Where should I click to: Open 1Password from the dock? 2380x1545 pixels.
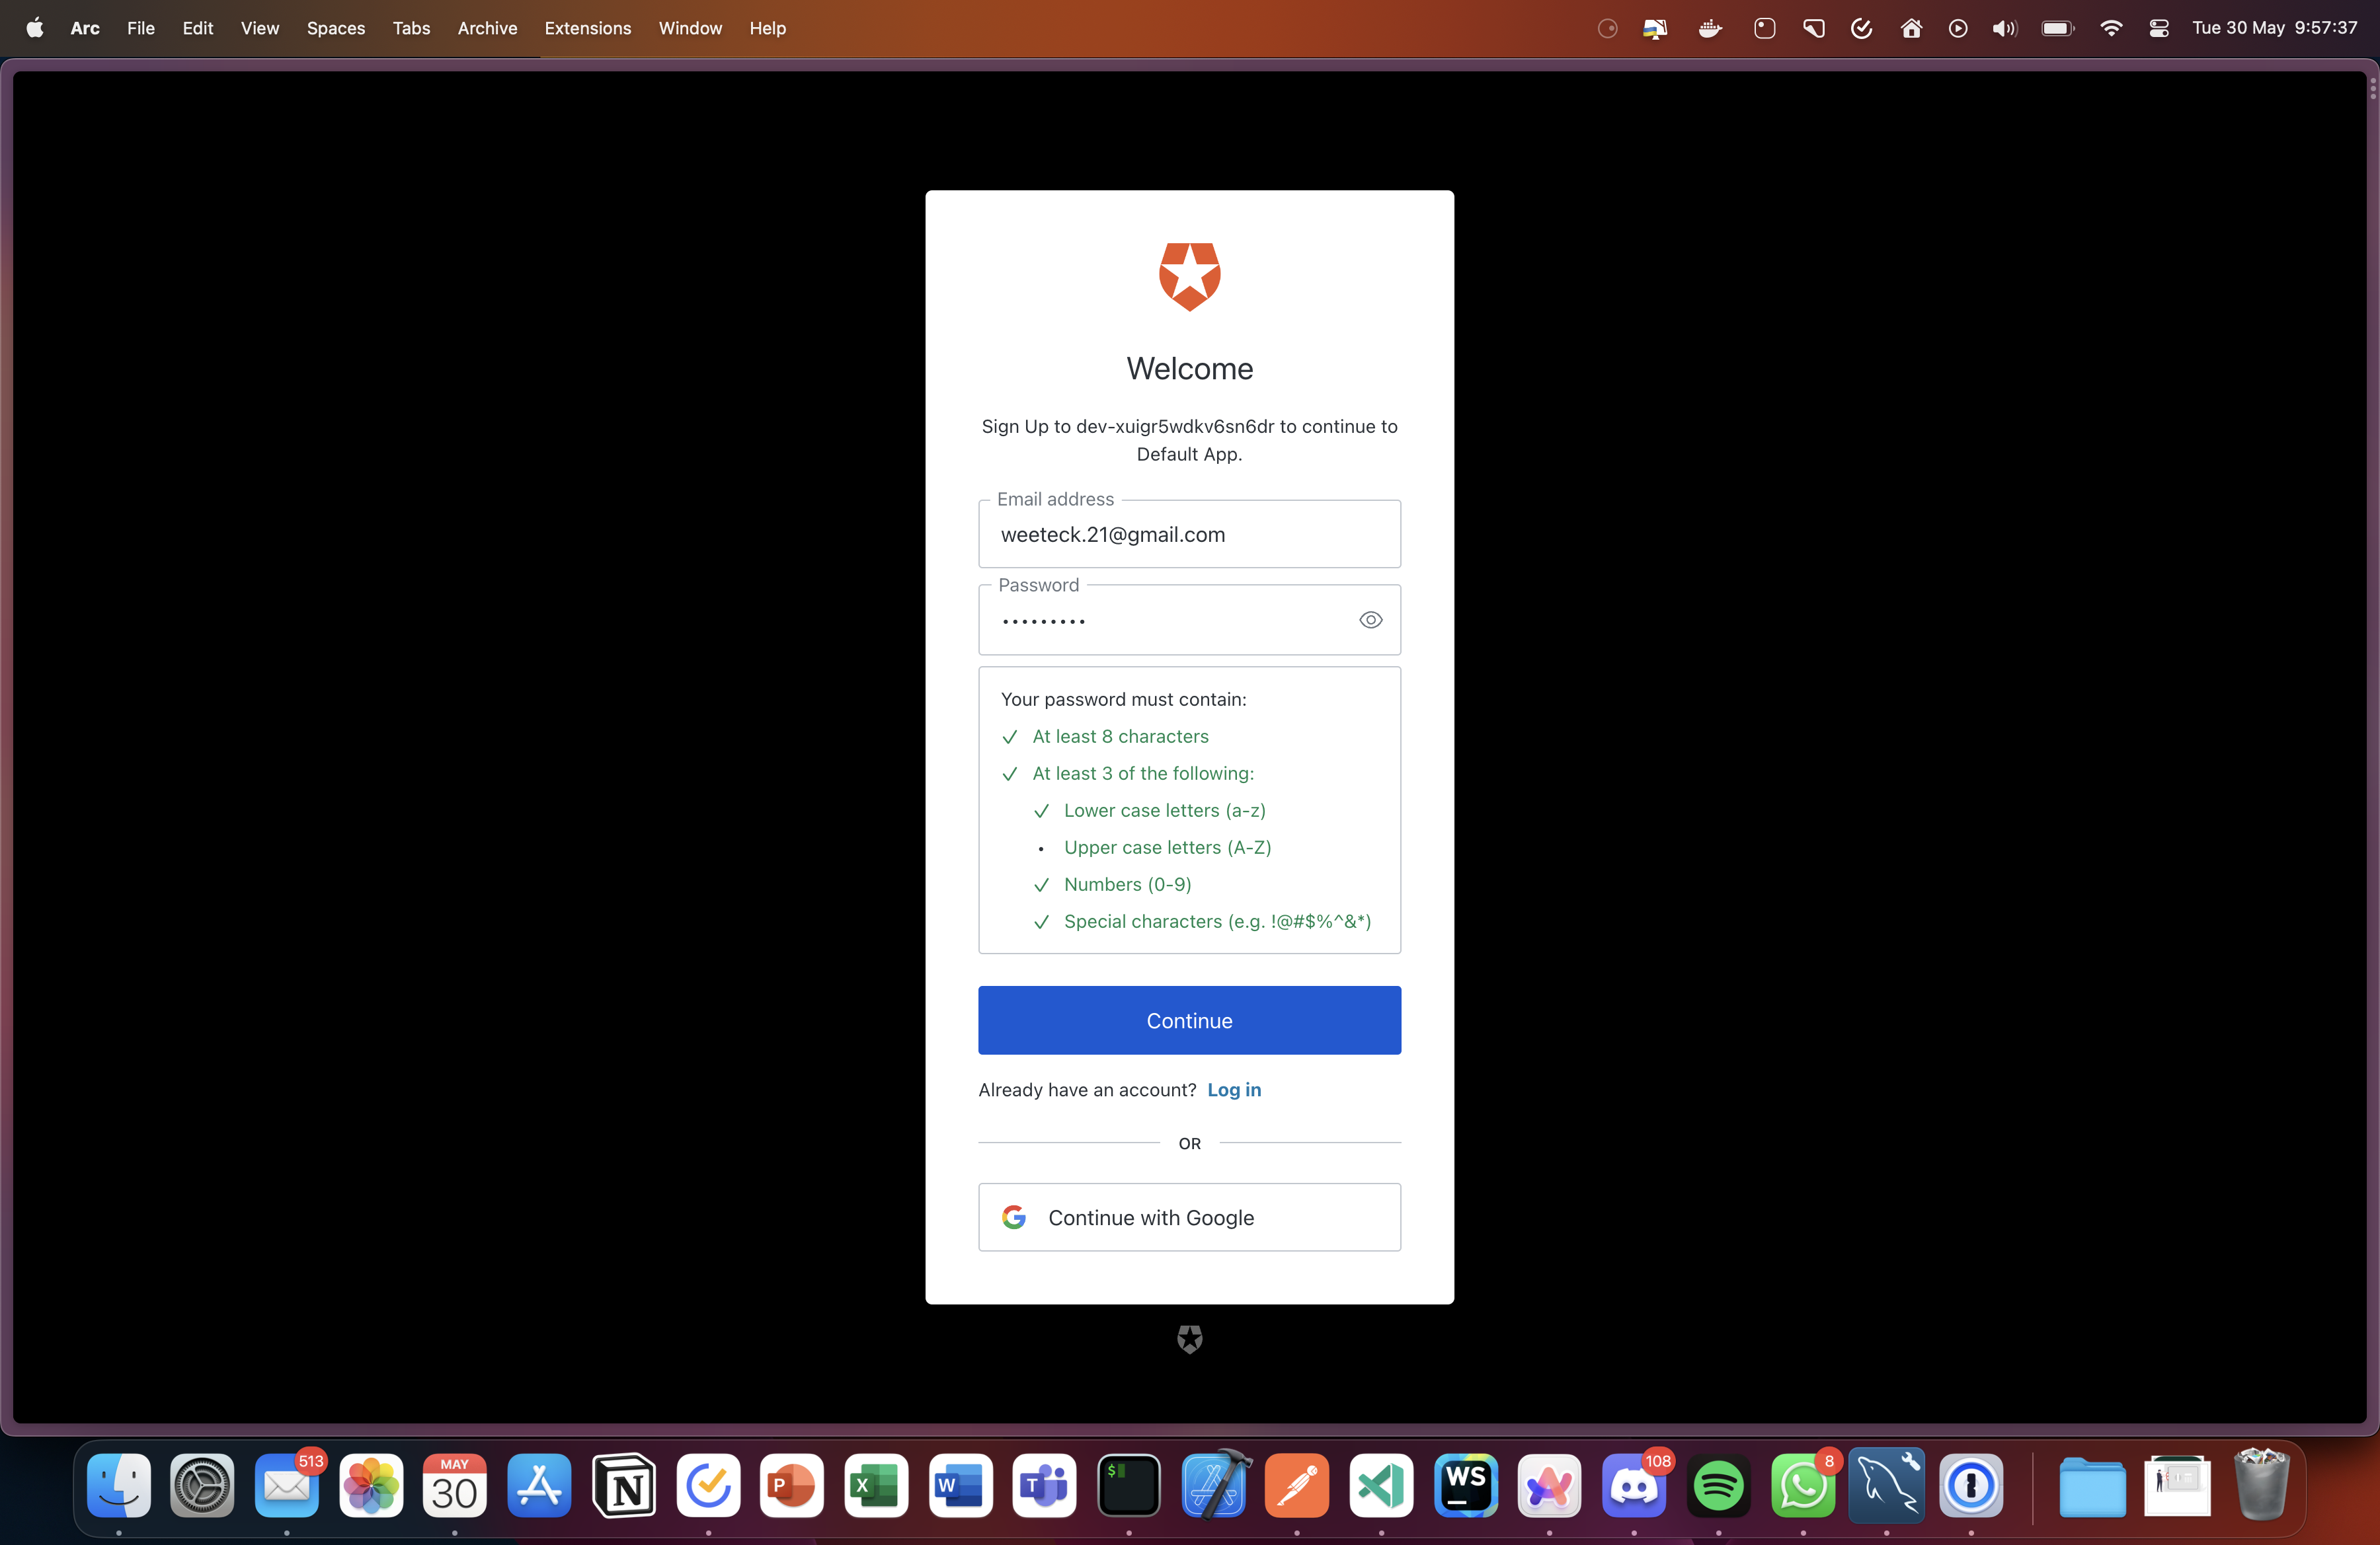[1970, 1486]
